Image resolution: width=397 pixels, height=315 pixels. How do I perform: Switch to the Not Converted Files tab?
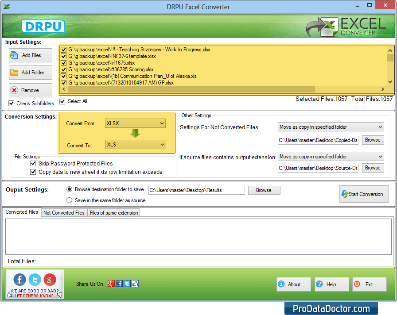pos(64,212)
